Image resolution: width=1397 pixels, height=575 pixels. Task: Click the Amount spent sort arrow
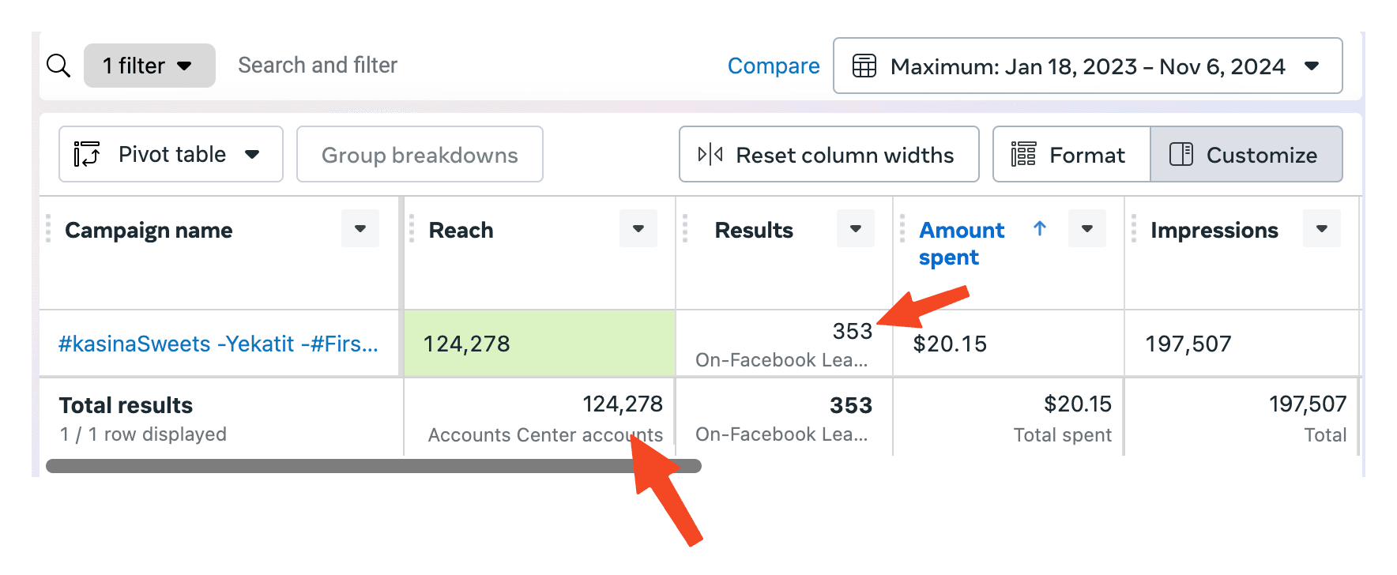coord(1040,229)
